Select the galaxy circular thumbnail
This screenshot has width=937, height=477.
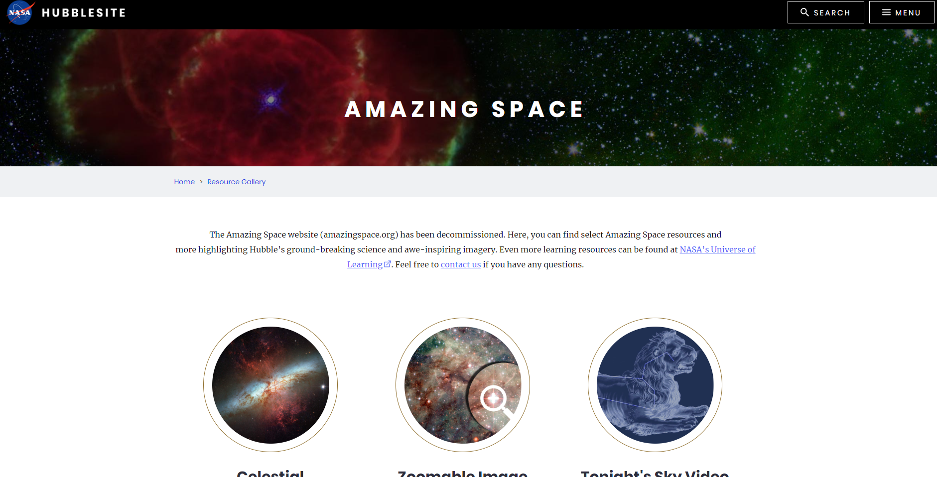[270, 385]
